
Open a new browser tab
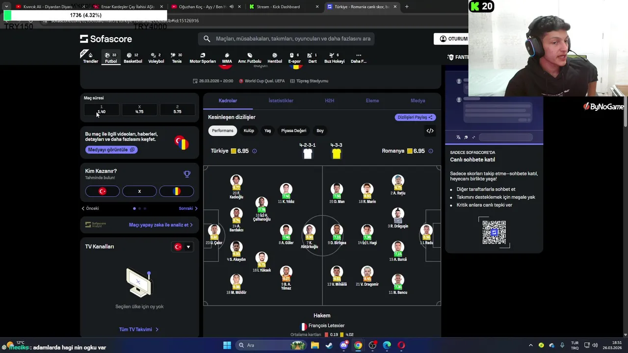coord(407,7)
